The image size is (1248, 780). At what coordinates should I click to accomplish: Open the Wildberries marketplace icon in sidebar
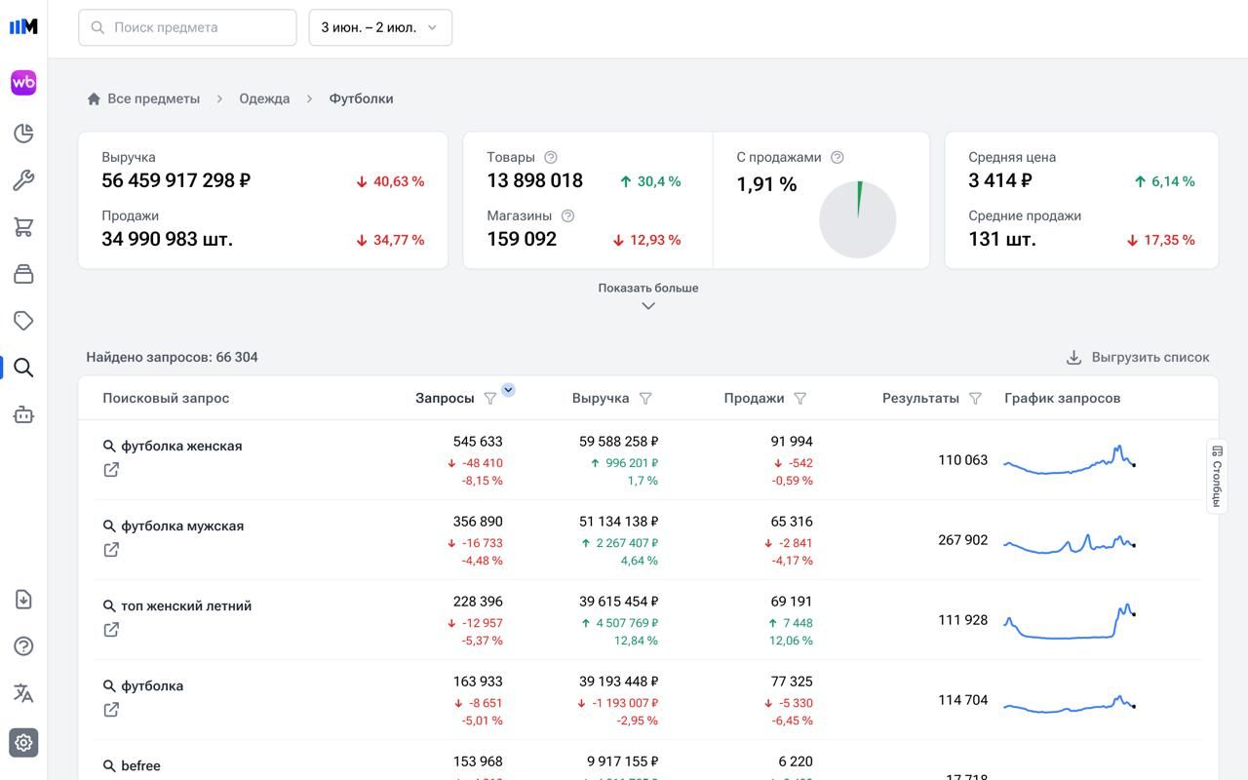pyautogui.click(x=23, y=83)
